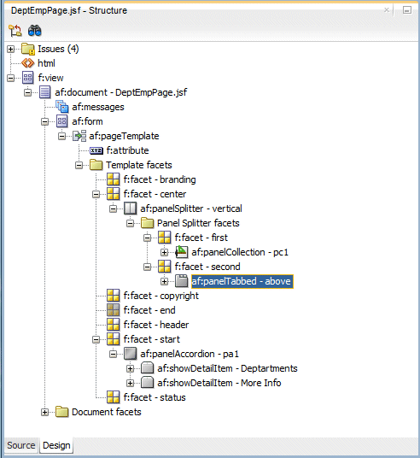
Task: Collapse the f:facet - first node
Action: (x=148, y=238)
